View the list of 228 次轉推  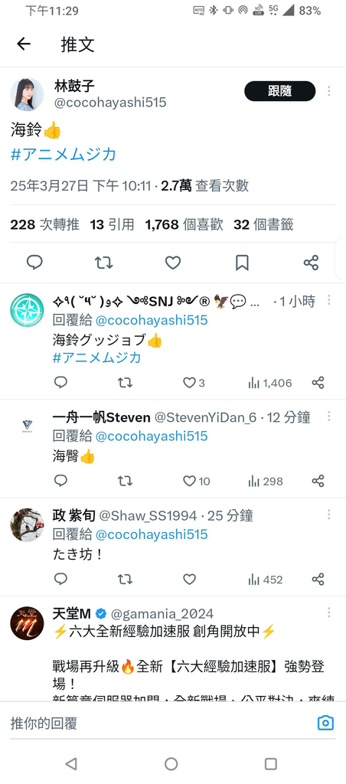click(45, 225)
